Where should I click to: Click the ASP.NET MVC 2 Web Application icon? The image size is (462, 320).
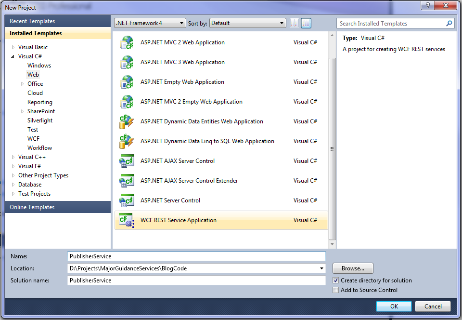(x=127, y=42)
